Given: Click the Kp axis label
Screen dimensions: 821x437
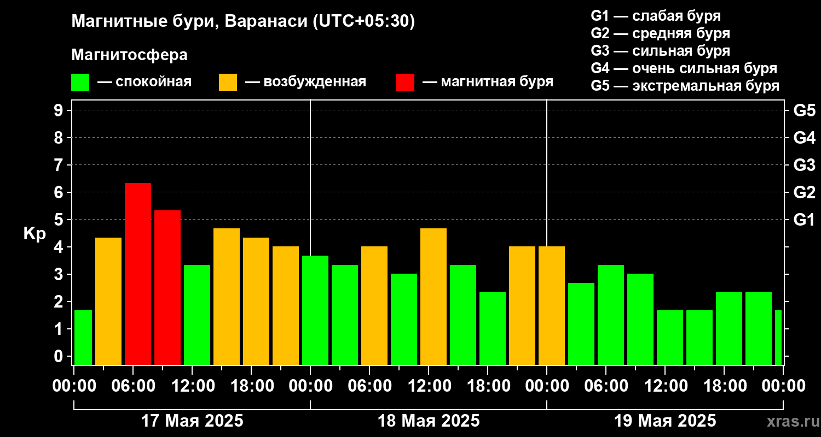Looking at the screenshot, I should click(34, 234).
